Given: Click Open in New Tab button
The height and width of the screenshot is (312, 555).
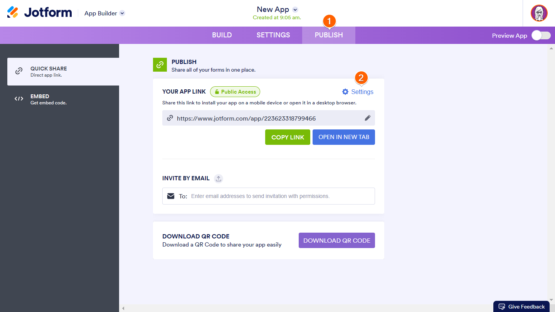Looking at the screenshot, I should coord(344,137).
